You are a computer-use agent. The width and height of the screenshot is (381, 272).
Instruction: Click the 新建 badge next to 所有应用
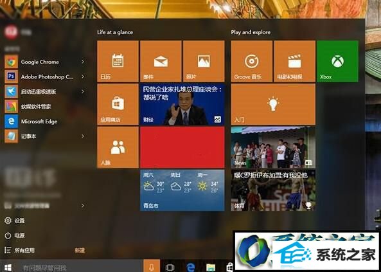(x=80, y=250)
